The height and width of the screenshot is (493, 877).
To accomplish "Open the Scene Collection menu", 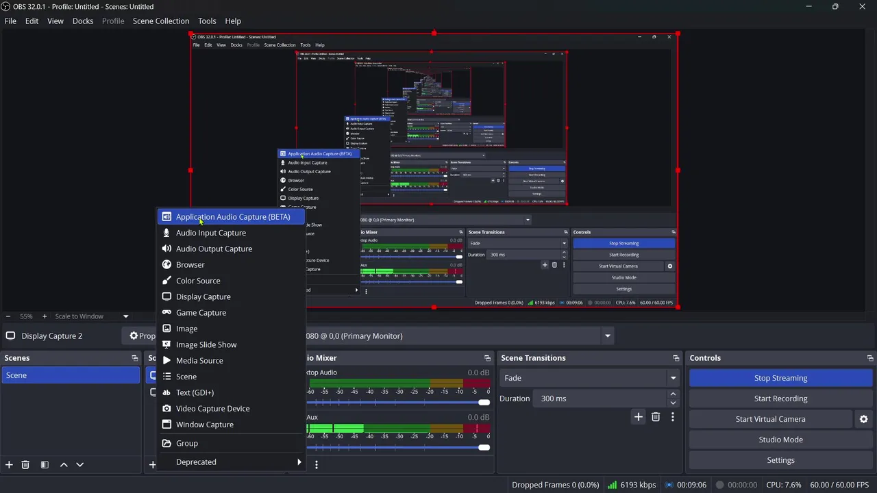I will pos(161,21).
